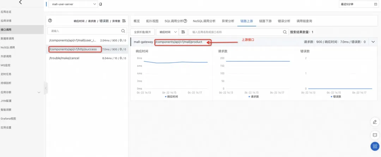
Task: Open the mall-user-server application dropdown
Action: pos(73,4)
